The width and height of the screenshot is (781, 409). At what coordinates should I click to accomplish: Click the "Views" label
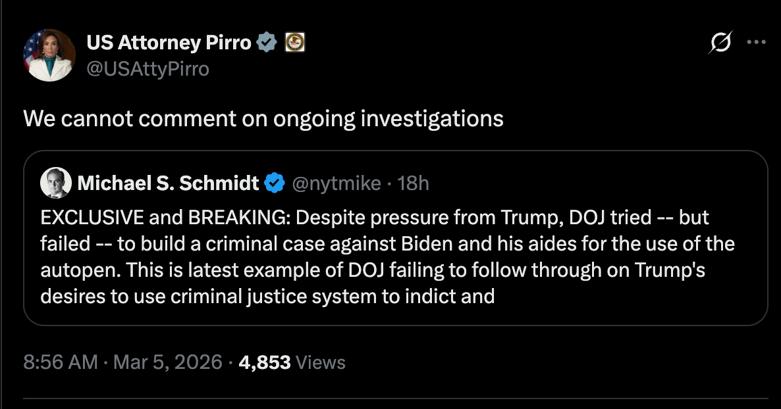321,362
